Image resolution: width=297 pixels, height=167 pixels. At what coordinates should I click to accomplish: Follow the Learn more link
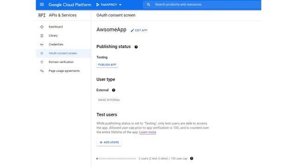point(148,132)
